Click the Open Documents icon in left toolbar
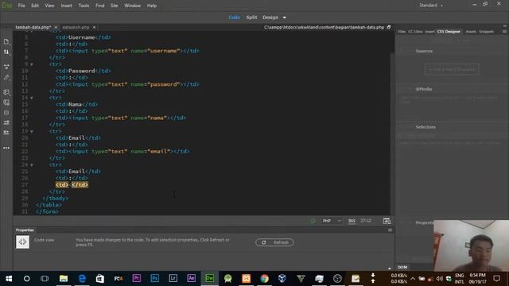Viewport: 509px width, 286px height. pyautogui.click(x=6, y=41)
